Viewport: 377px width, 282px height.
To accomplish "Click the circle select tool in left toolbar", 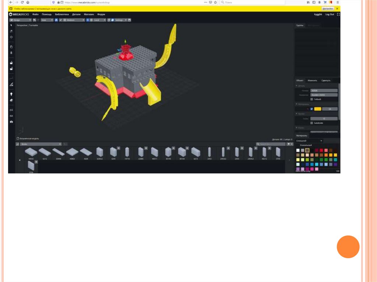I will click(11, 37).
